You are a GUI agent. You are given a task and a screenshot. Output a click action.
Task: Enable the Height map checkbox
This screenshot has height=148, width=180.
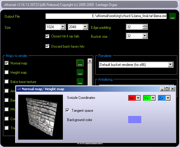pos(7,72)
